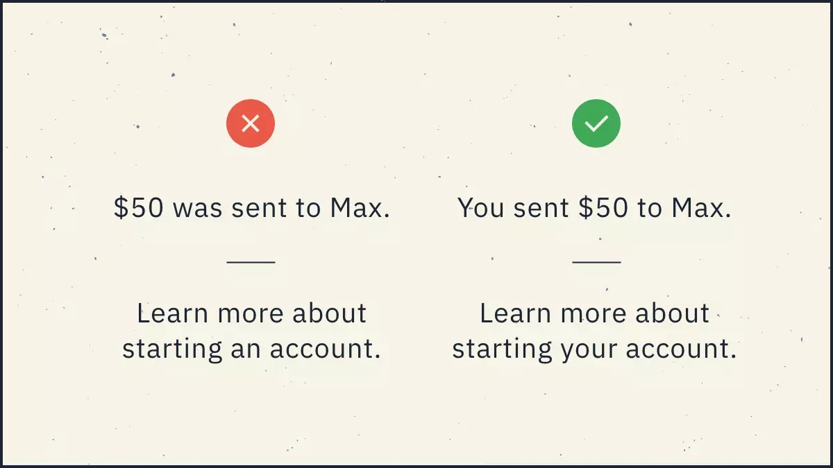
Task: Click "Learn" in the left column paragraph
Action: coord(173,313)
